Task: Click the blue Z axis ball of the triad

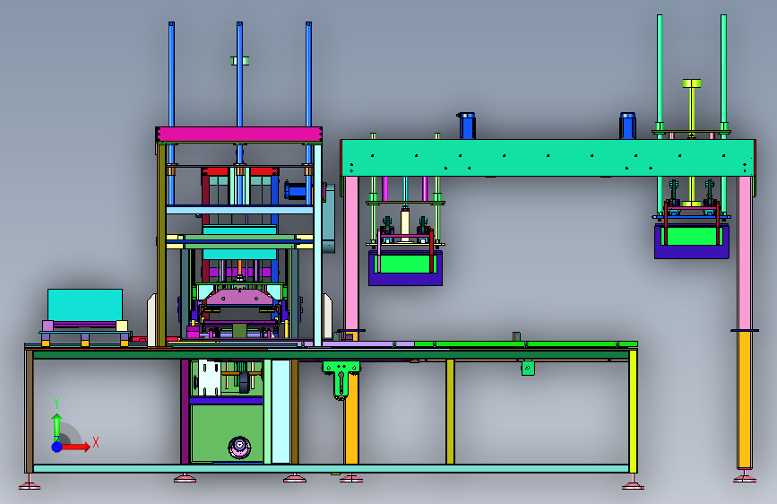Action: (56, 447)
